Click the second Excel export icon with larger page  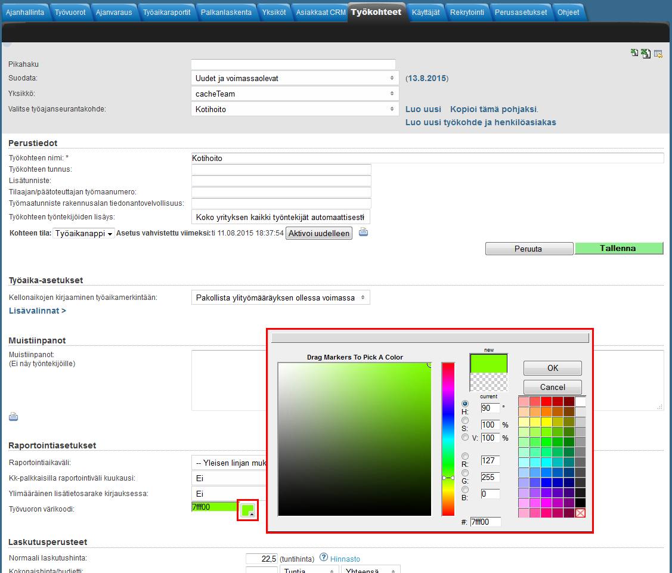point(646,54)
